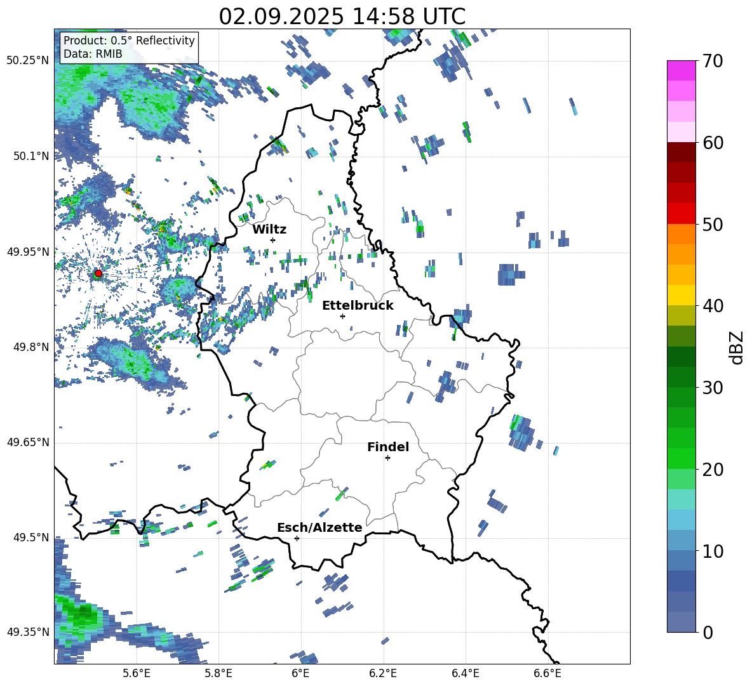Click the colorbar value 30
752x686 pixels.
tap(713, 388)
